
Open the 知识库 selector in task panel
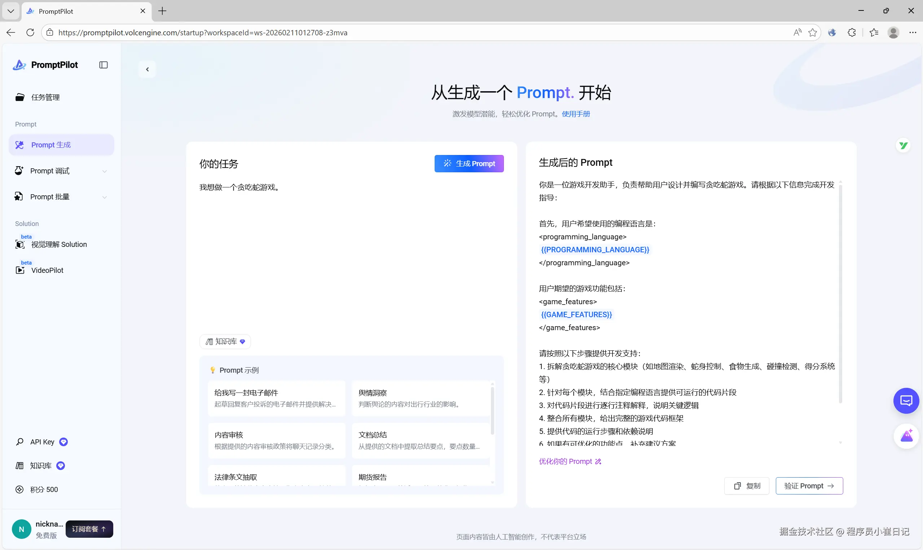(225, 341)
